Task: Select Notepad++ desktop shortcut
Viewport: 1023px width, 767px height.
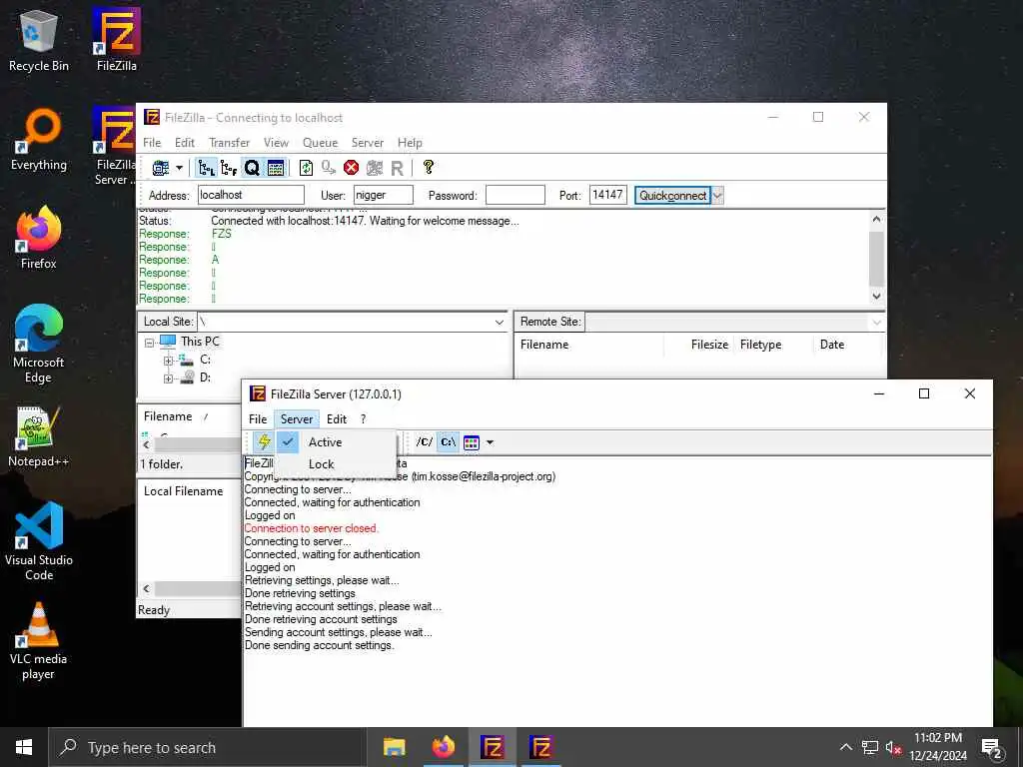Action: [39, 437]
